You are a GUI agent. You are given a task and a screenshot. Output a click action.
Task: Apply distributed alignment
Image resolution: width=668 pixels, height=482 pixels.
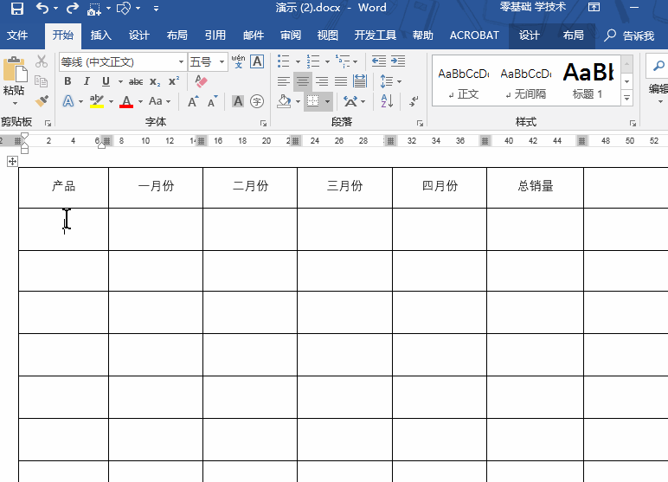click(360, 81)
